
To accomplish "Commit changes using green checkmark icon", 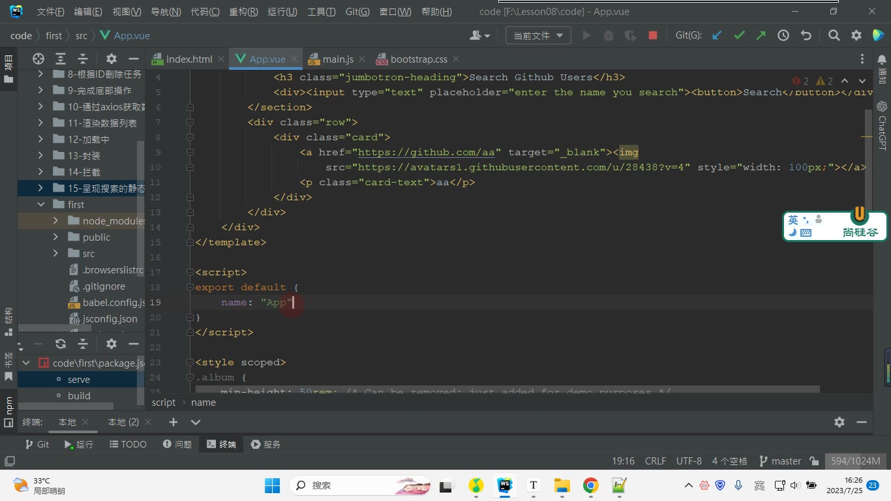I will [739, 36].
